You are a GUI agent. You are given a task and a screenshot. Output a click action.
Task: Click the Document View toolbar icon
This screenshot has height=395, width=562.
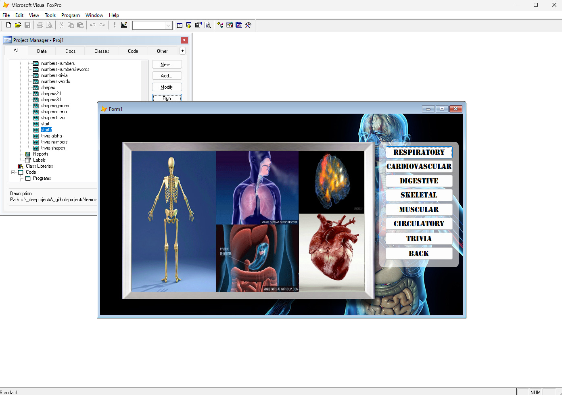(208, 25)
